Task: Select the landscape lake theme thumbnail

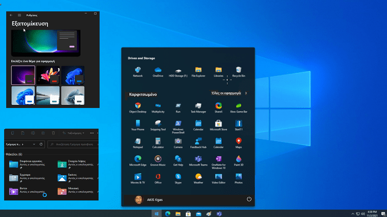Action: [x=48, y=96]
